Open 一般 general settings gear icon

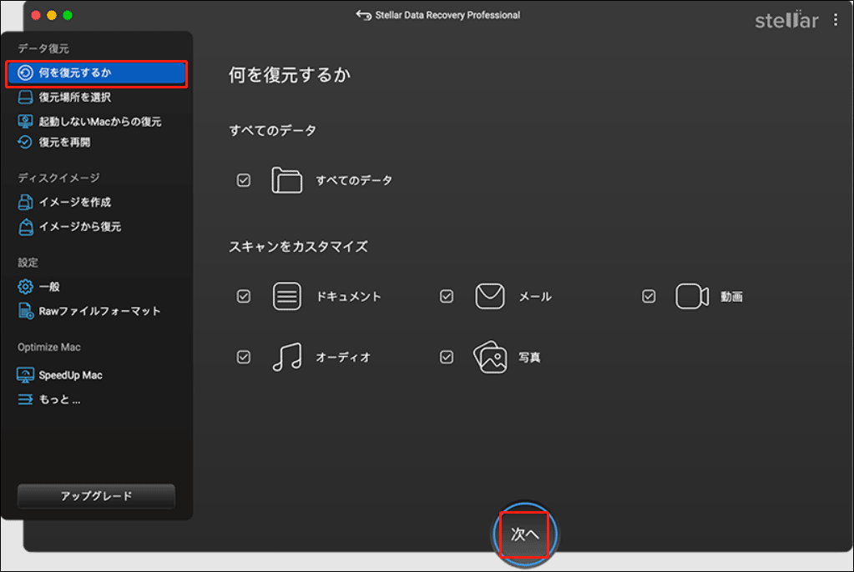tap(28, 285)
